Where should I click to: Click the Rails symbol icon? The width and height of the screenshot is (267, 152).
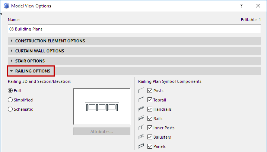(141, 119)
